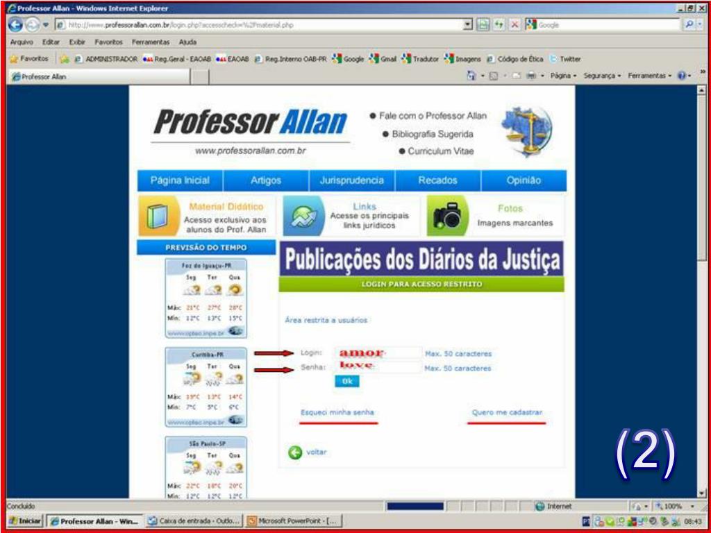Screen dimensions: 711x533
Task: Switch to Caixa de entrada Outlook taskbar item
Action: [195, 521]
